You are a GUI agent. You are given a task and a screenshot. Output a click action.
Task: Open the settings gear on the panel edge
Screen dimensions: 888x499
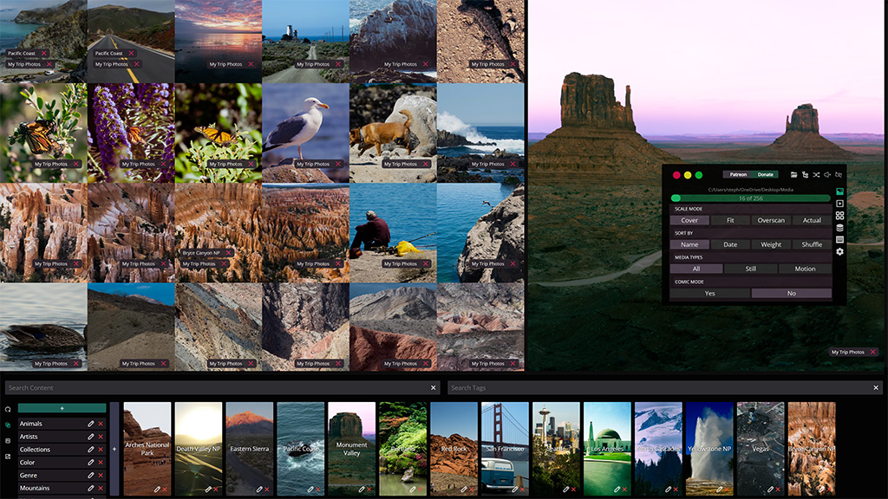(x=840, y=251)
